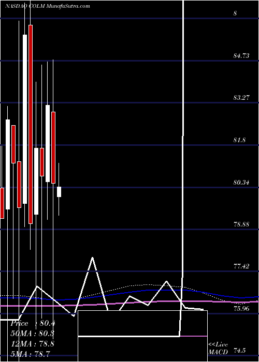The width and height of the screenshot is (259, 362).
Task: Click the 81.8 price level label
Action: pyautogui.click(x=239, y=140)
